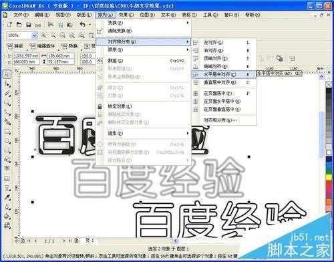Pick the yellow swatch in color palette

tap(329, 177)
